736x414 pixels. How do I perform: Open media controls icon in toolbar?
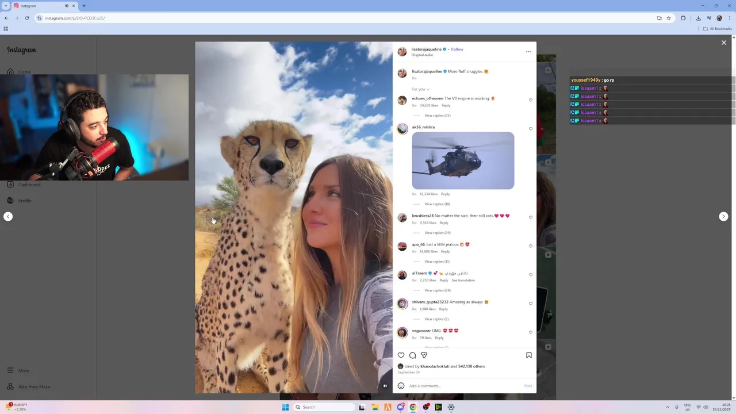pyautogui.click(x=708, y=18)
